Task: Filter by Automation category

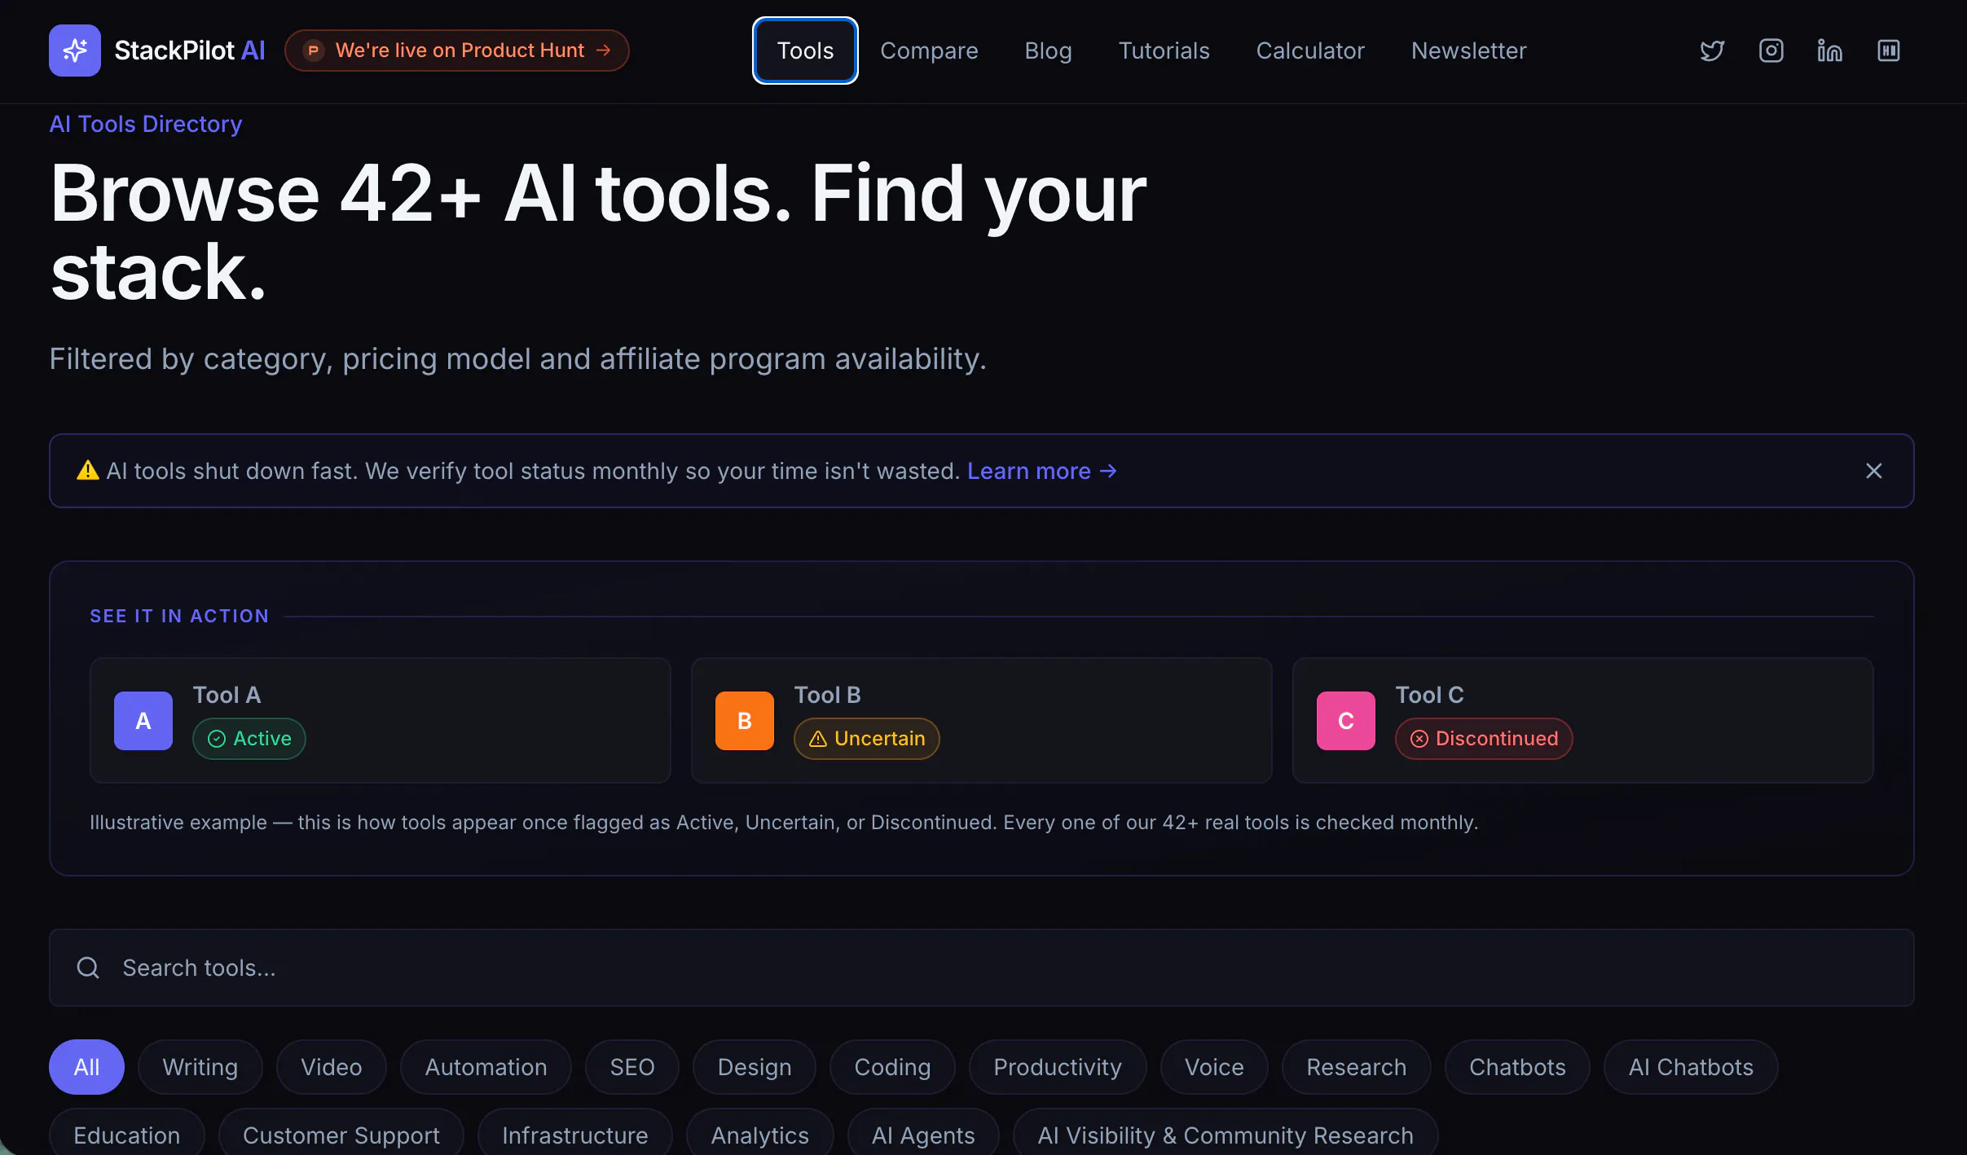Action: tap(486, 1067)
